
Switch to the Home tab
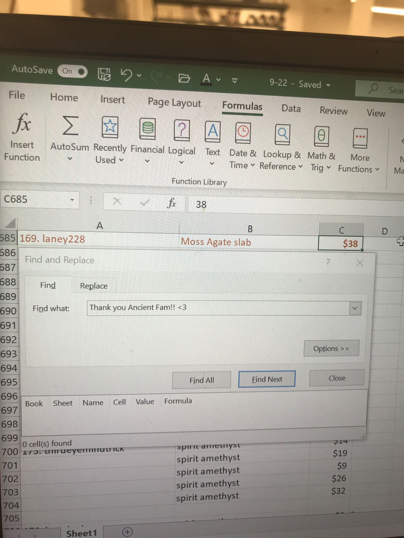click(64, 97)
